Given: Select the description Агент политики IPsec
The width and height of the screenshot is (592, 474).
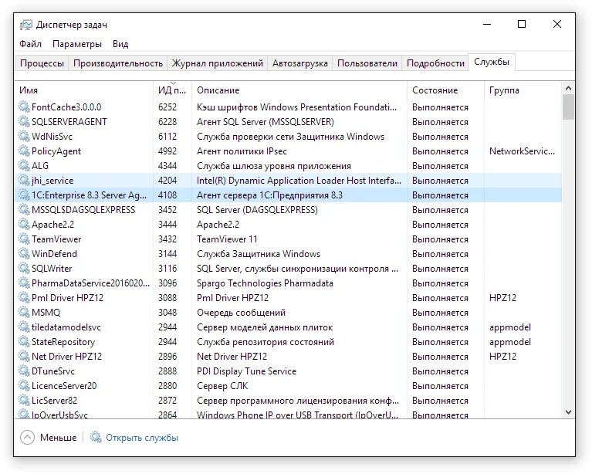Looking at the screenshot, I should coord(242,151).
